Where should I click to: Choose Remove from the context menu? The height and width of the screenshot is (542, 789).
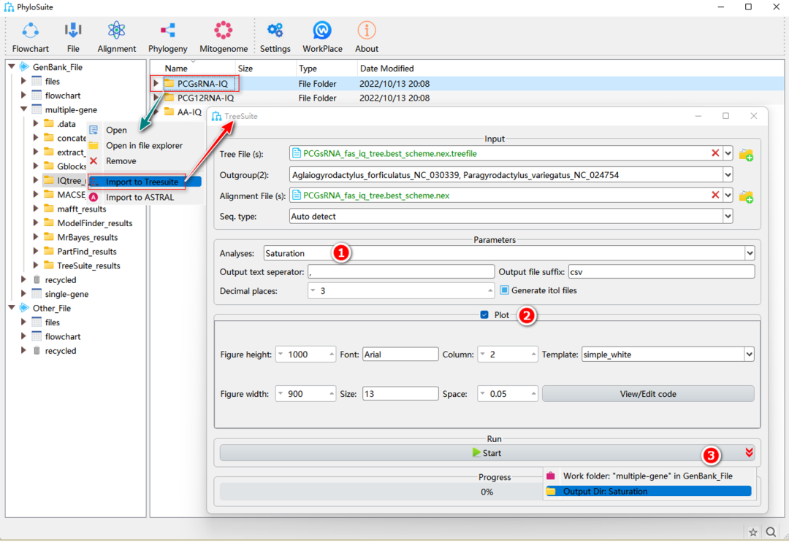pyautogui.click(x=121, y=161)
